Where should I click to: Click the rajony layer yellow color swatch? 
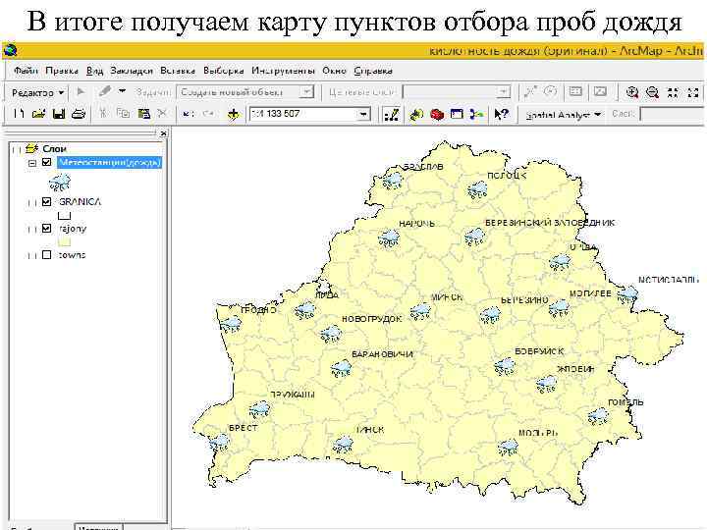point(65,241)
